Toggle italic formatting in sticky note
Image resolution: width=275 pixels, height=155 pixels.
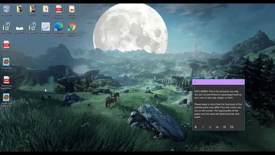(203, 127)
